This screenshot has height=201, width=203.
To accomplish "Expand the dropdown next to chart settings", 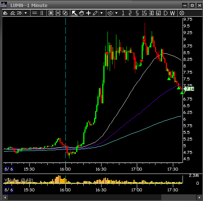I will pos(26,13).
